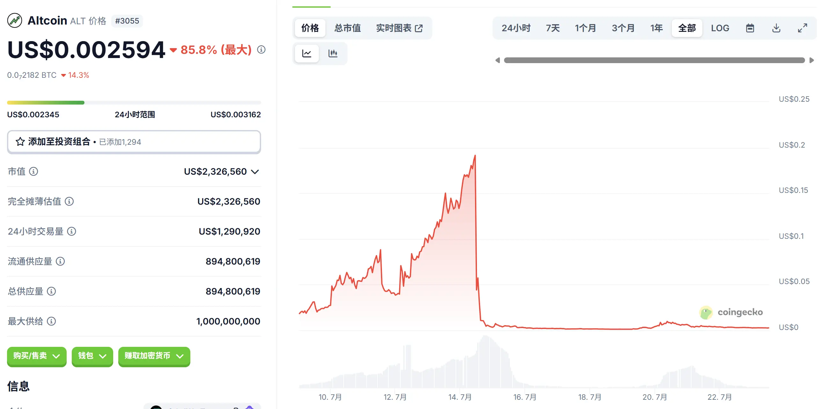The image size is (820, 409).
Task: Expand chart to fullscreen with expand icon
Action: tap(803, 28)
